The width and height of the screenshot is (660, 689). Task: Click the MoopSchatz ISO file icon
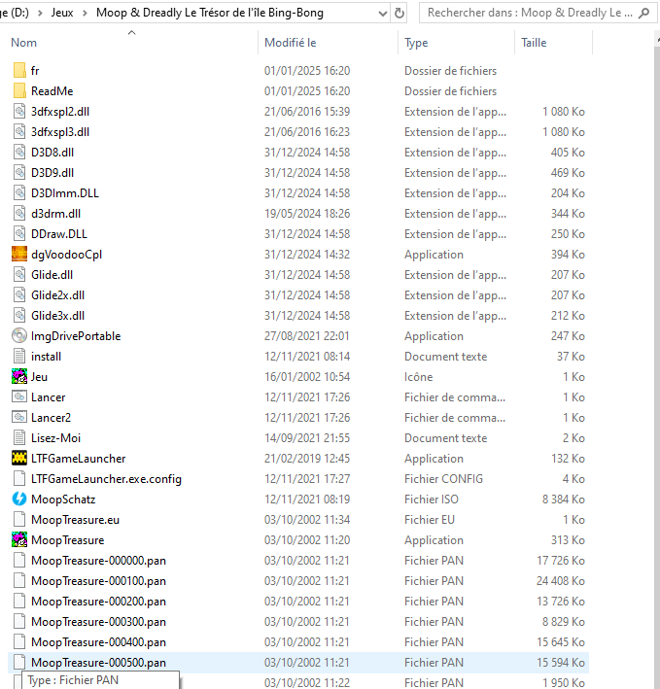19,499
